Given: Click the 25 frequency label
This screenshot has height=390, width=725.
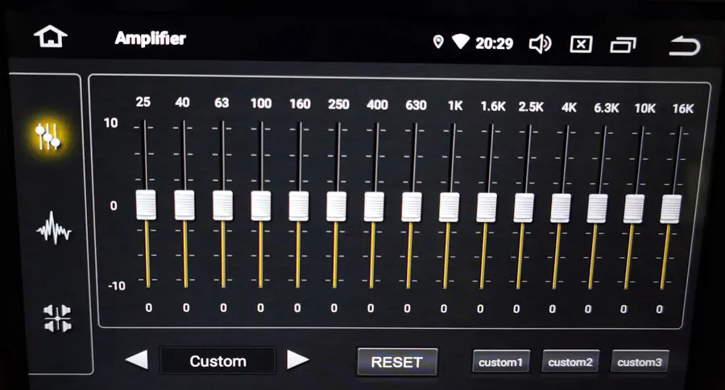Looking at the screenshot, I should 143,101.
